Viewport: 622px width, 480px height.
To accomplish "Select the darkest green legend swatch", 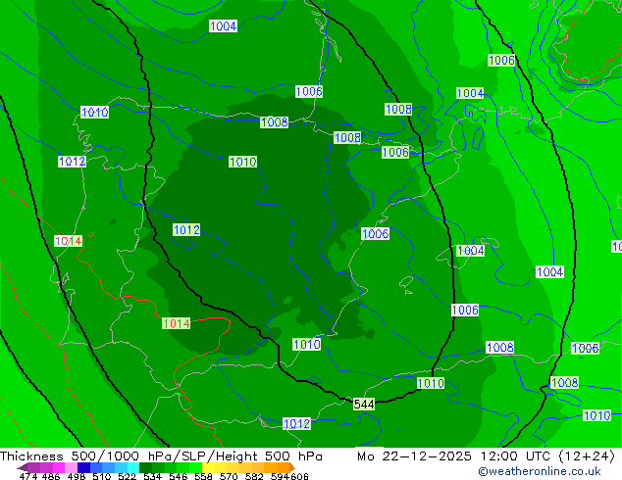I will coord(145,467).
